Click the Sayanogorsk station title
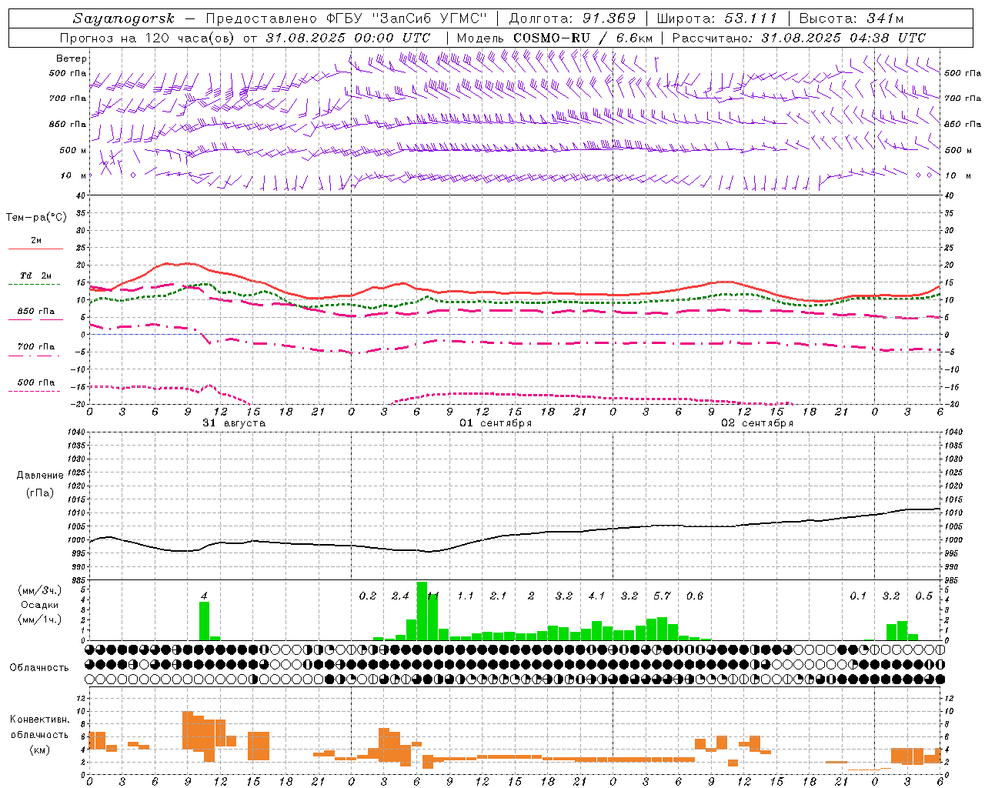The image size is (985, 788). point(124,18)
